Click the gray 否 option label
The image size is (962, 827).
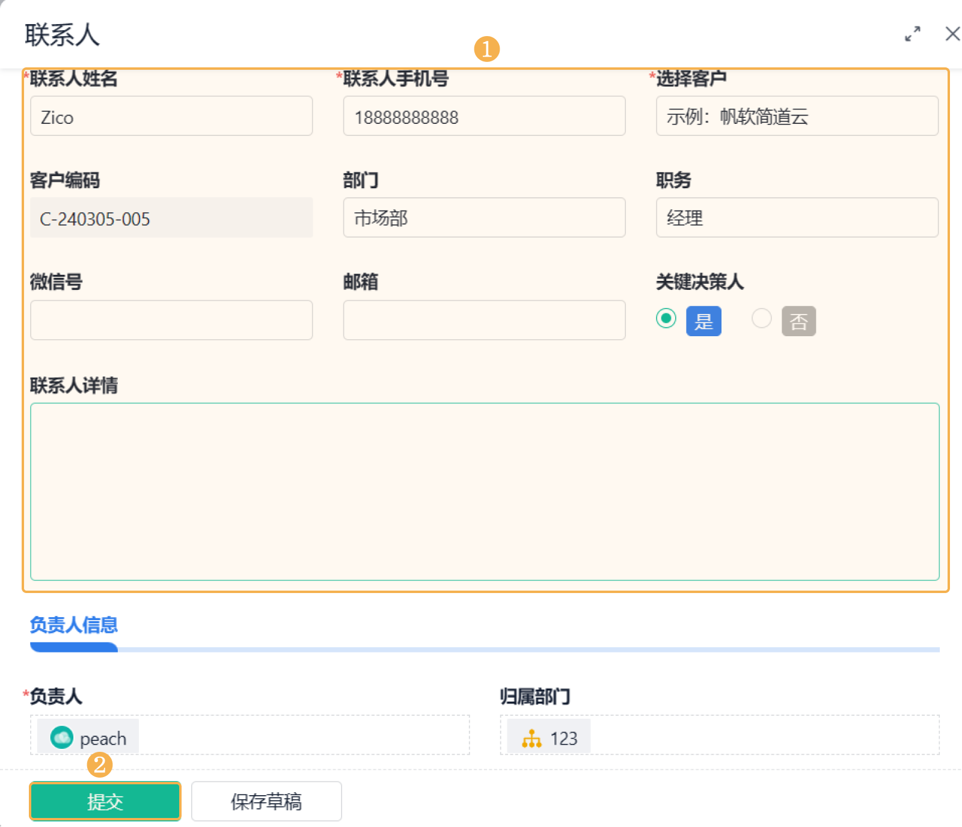click(x=798, y=321)
